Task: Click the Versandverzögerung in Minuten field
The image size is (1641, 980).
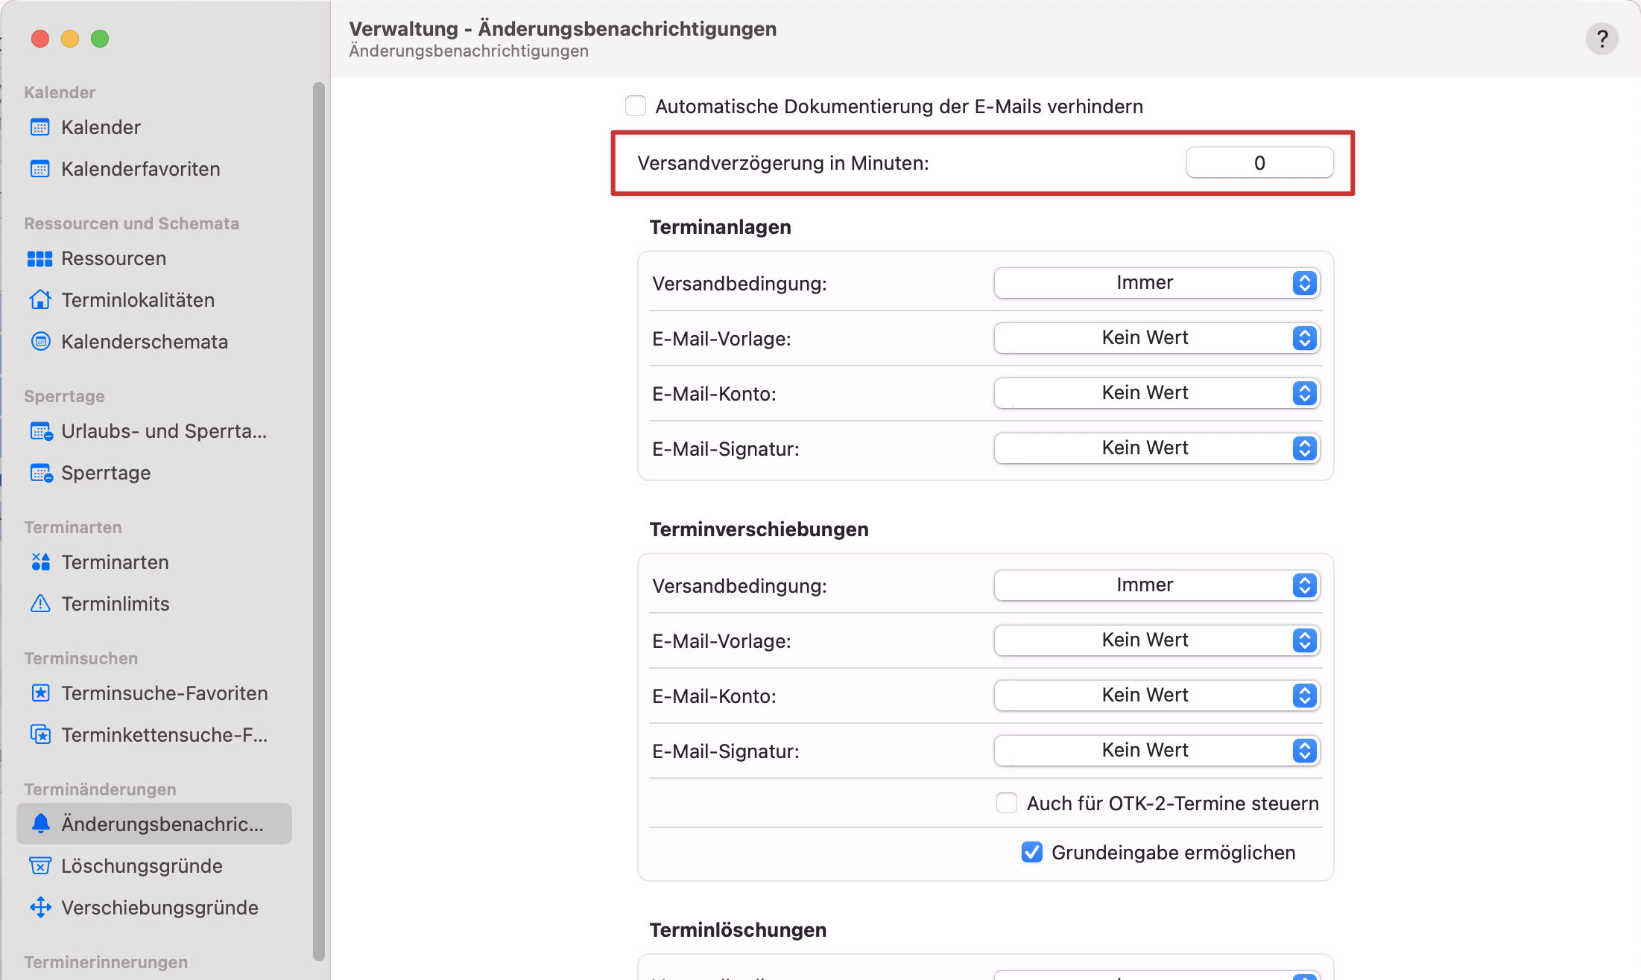Action: coord(1259,163)
